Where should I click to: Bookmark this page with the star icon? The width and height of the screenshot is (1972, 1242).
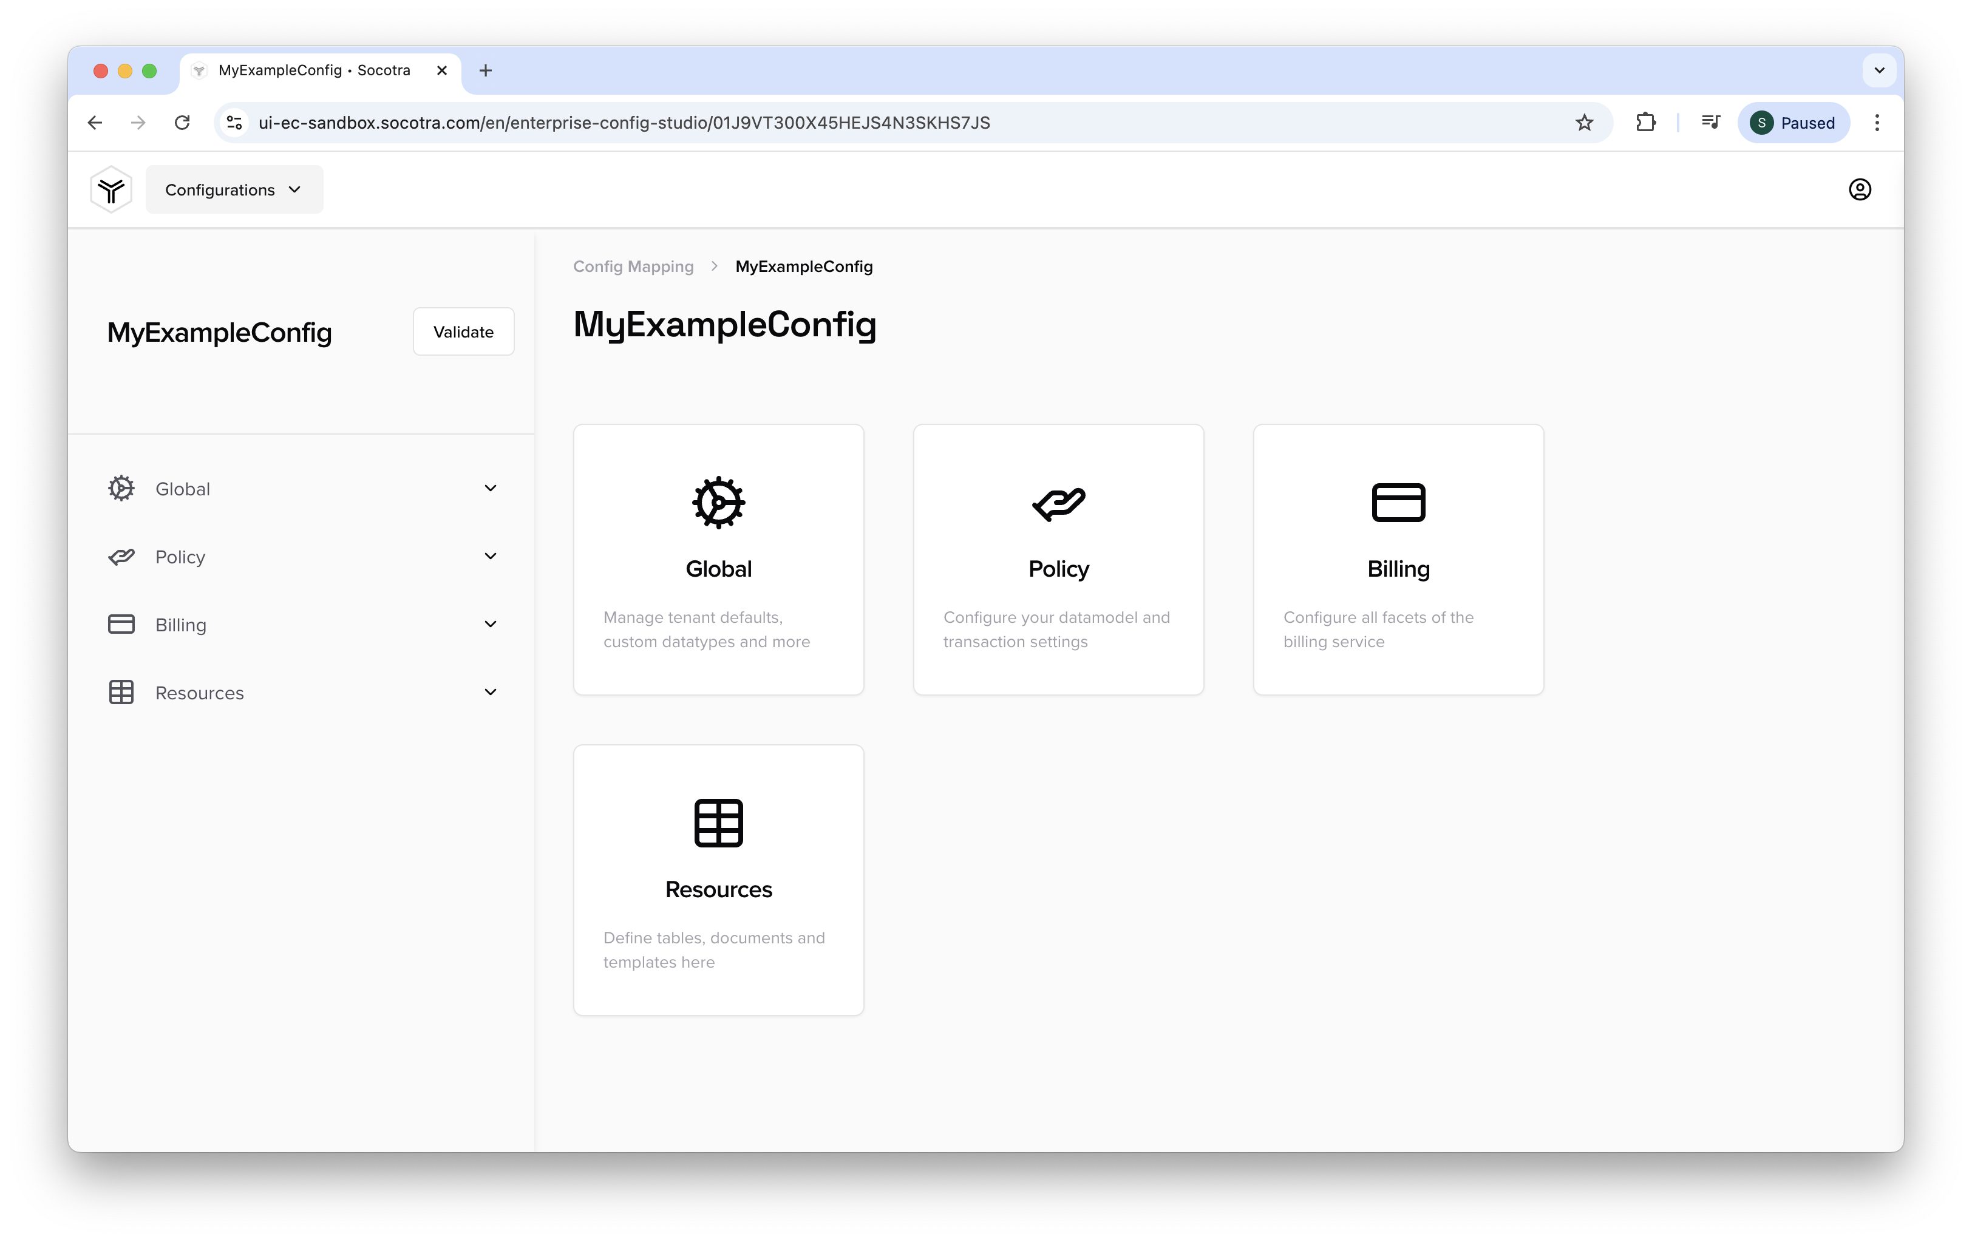(x=1584, y=123)
